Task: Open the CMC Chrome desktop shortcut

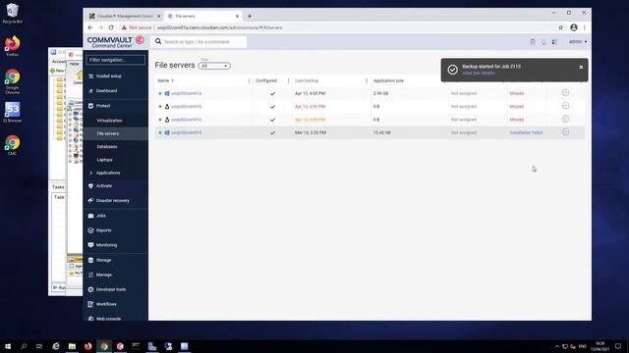Action: 12,145
